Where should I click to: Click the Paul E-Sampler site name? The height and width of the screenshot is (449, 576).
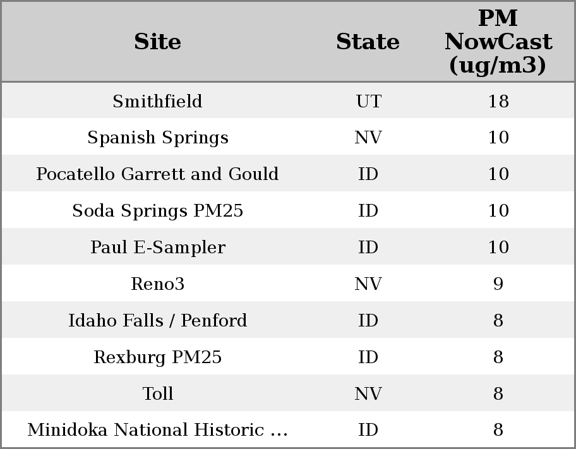(157, 248)
